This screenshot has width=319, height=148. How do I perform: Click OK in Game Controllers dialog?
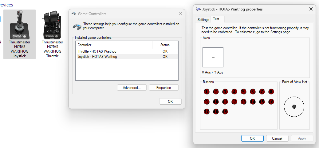170,101
